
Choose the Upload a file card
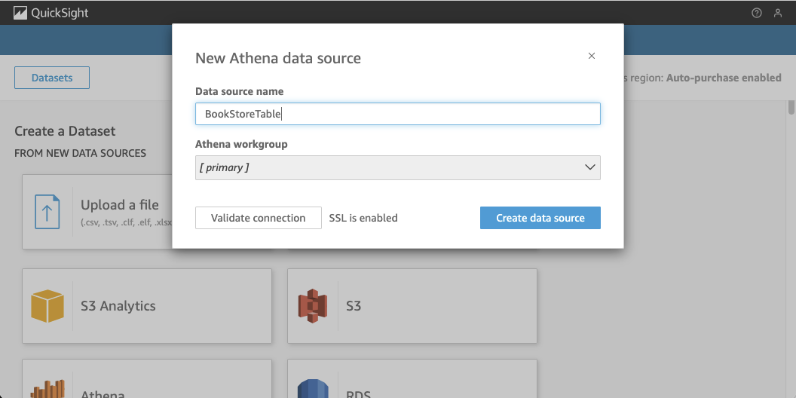tap(97, 212)
